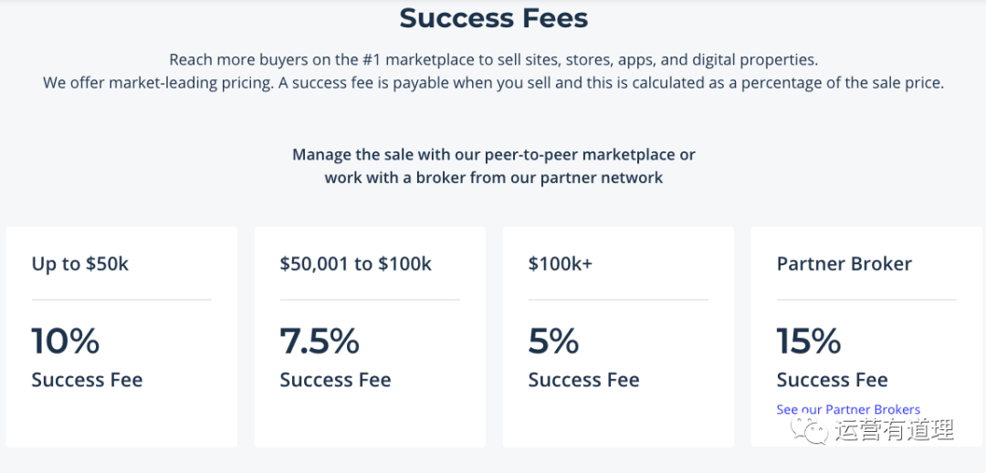
Task: Click the 10% fee percentage text
Action: pos(66,341)
